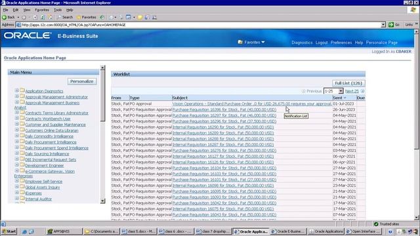Image resolution: width=420 pixels, height=236 pixels.
Task: Click the Mail envelope icon
Action: (111, 17)
